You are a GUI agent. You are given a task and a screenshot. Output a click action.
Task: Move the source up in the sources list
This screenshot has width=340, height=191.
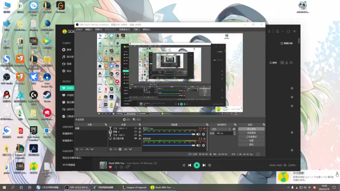[x=125, y=149]
